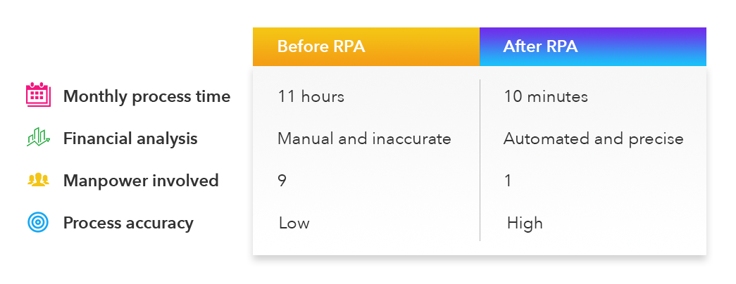Click the orange gradient header bar

tap(423, 47)
